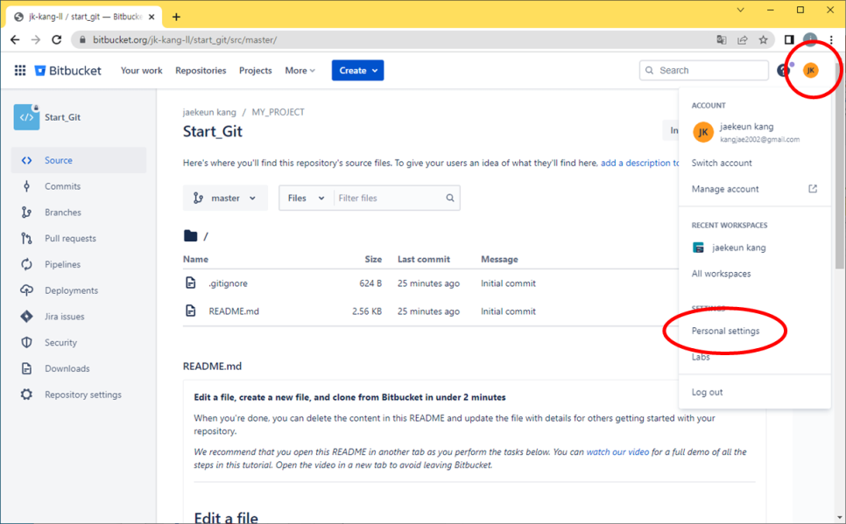Screen dimensions: 846x524
Task: Click the Pipelines icon in sidebar
Action: (26, 264)
